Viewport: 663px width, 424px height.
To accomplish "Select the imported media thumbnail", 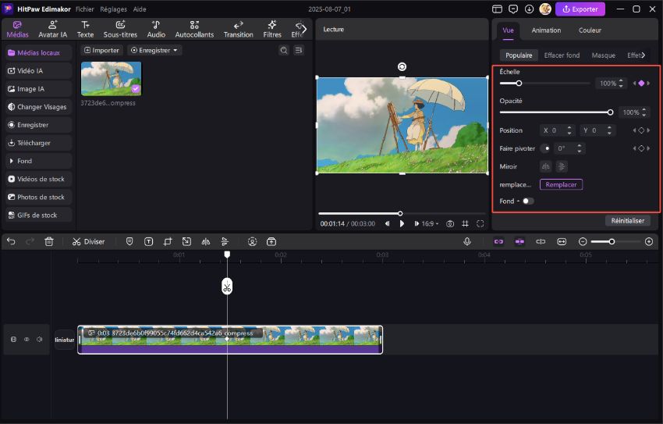I will coord(112,79).
